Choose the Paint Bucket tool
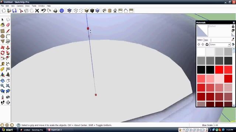This screenshot has height=132, width=236. point(3,25)
